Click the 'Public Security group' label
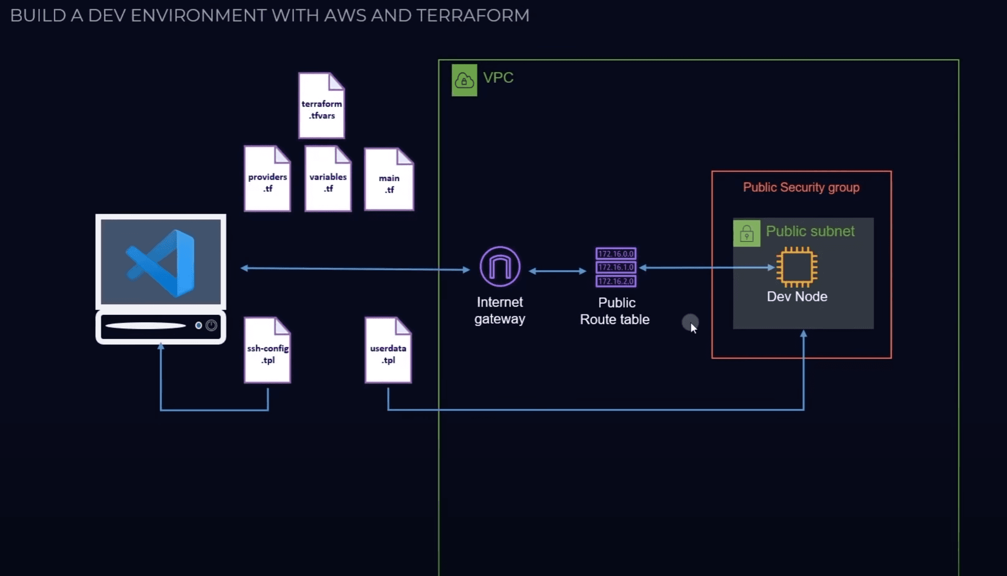The image size is (1007, 576). point(801,187)
